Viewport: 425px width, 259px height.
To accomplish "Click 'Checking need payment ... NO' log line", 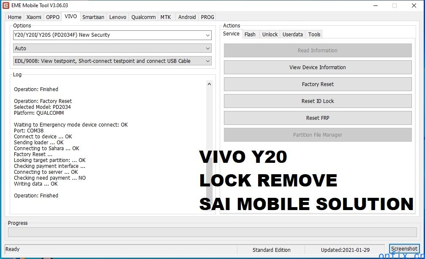I will [x=50, y=178].
